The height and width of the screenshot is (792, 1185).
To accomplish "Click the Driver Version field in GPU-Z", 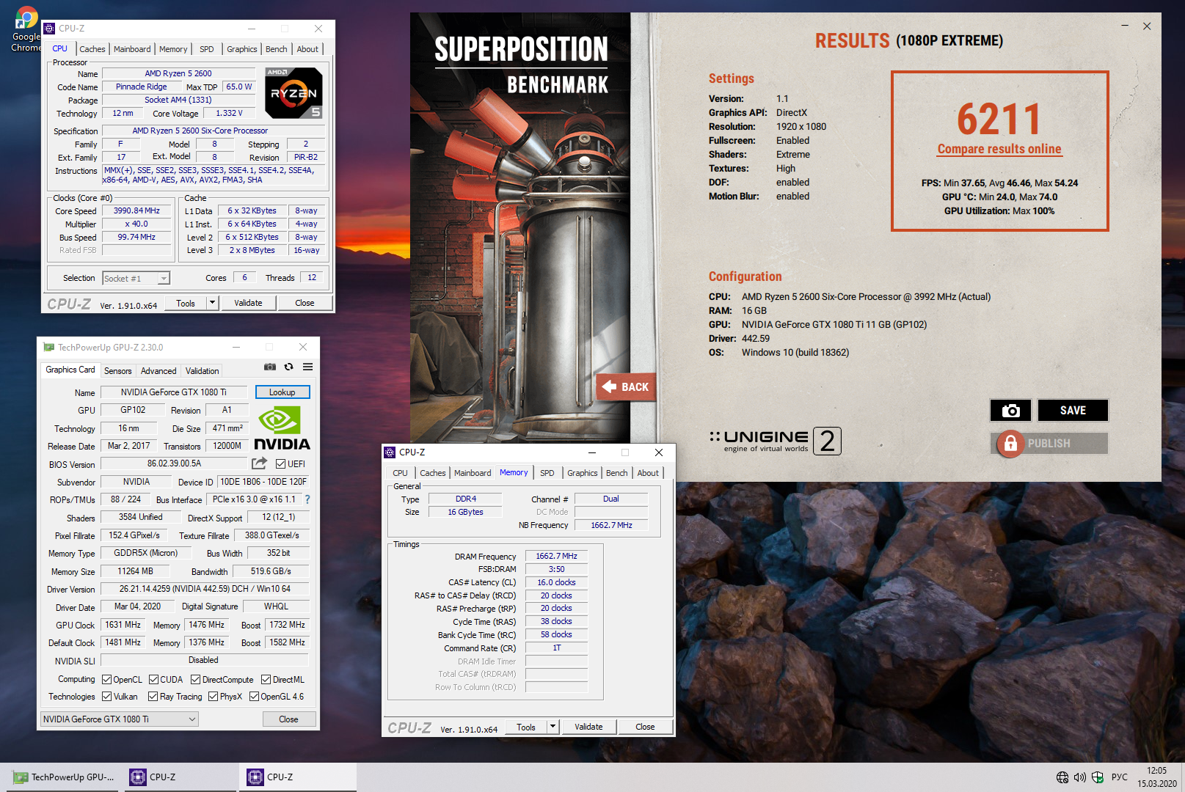I will point(205,589).
